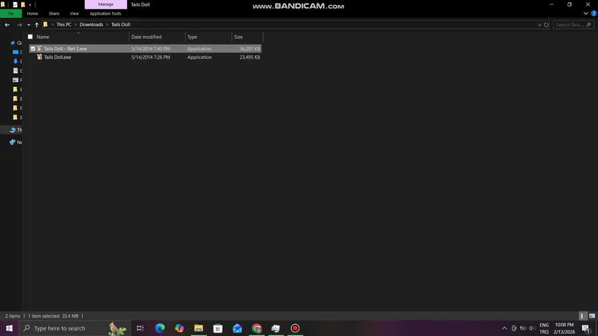Viewport: 598px width, 336px height.
Task: Show hidden system tray icons chevron
Action: coord(504,328)
